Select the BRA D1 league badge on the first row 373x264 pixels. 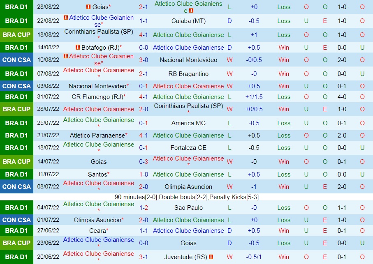pyautogui.click(x=16, y=6)
